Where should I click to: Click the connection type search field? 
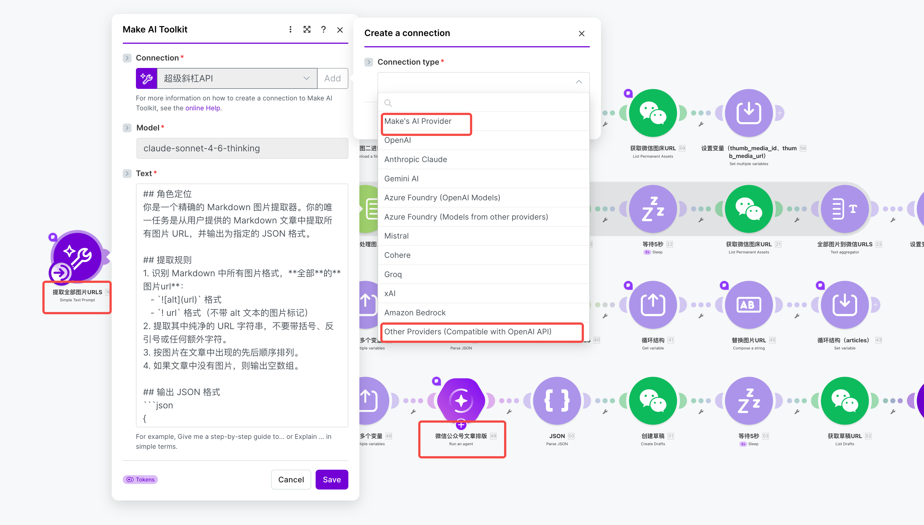click(483, 103)
